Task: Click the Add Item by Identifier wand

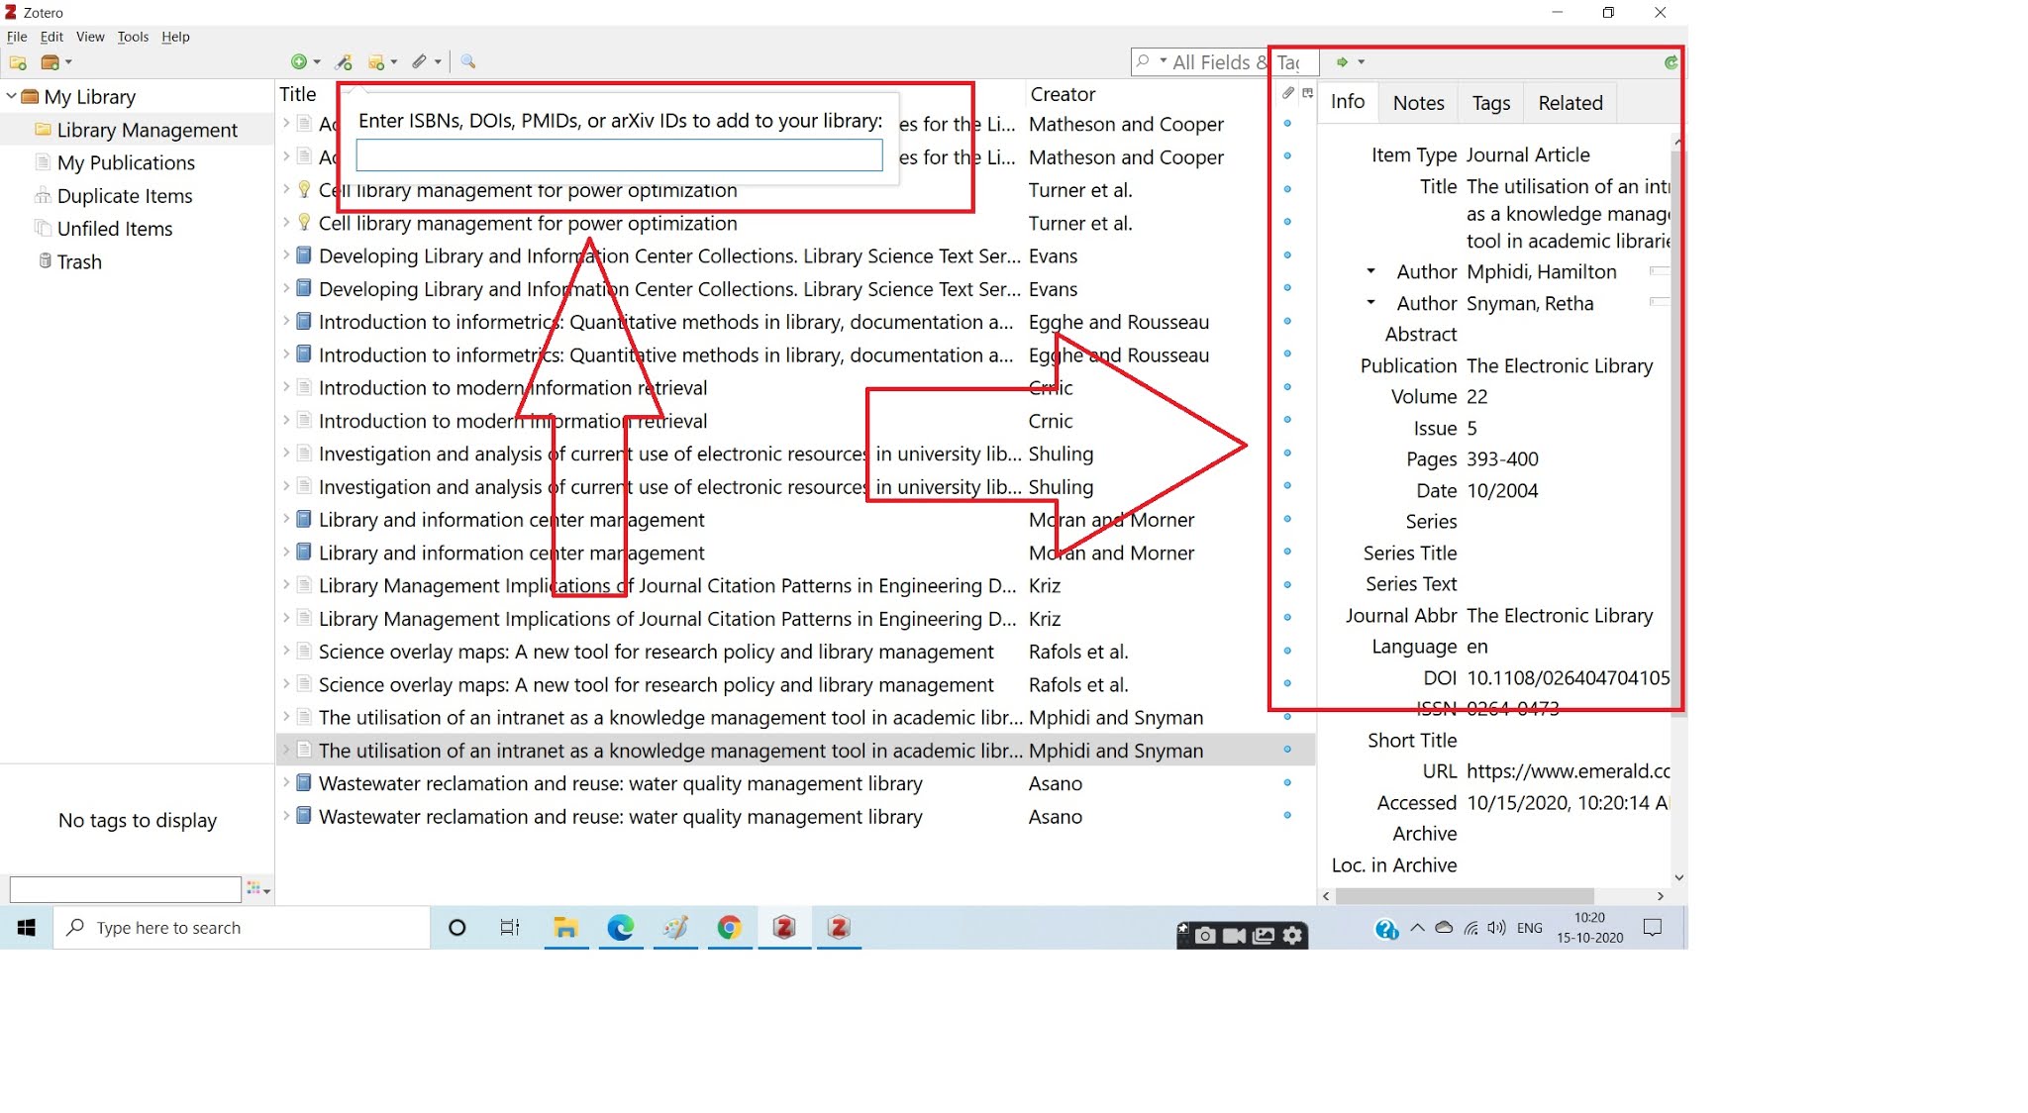Action: 344,62
